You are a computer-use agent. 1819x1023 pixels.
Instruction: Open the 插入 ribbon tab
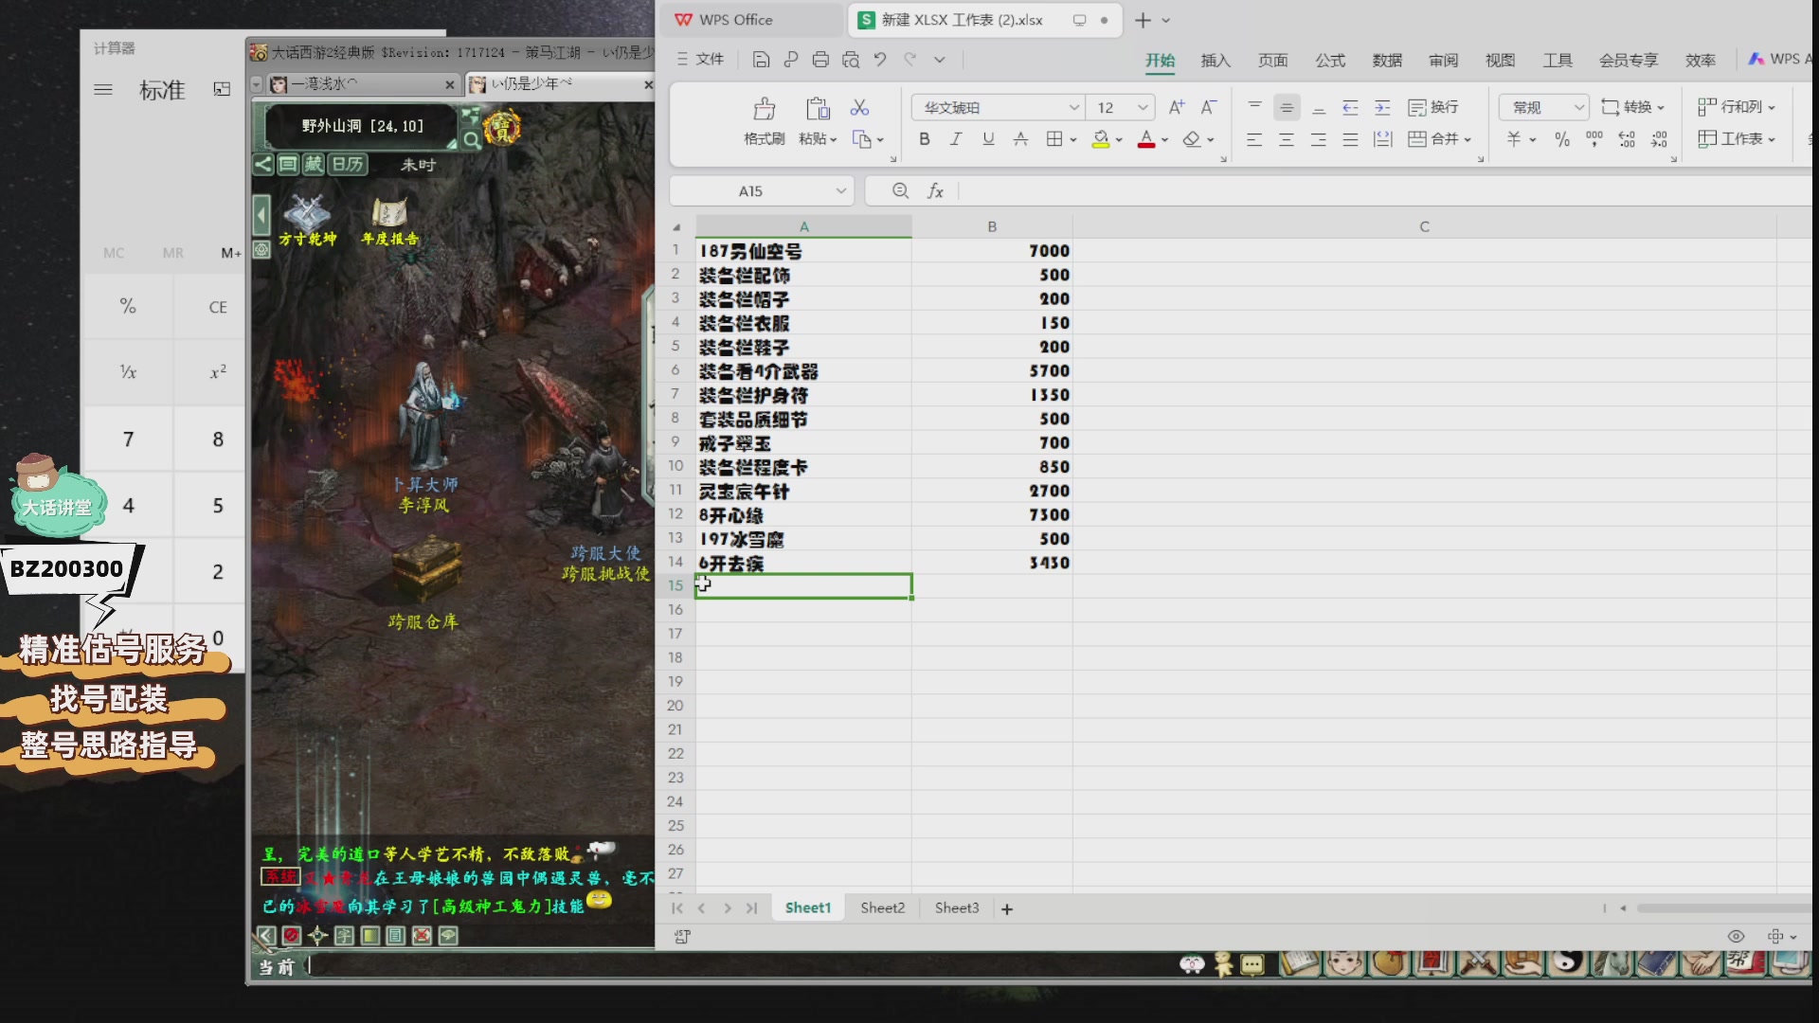pos(1216,61)
